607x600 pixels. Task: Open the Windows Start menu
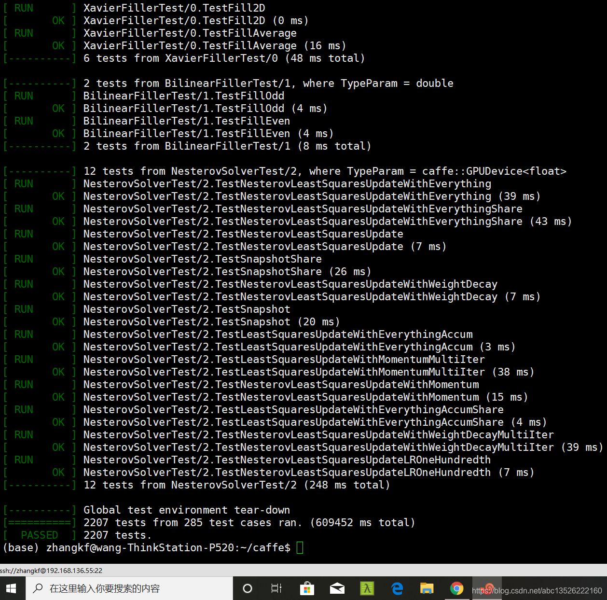[x=11, y=588]
